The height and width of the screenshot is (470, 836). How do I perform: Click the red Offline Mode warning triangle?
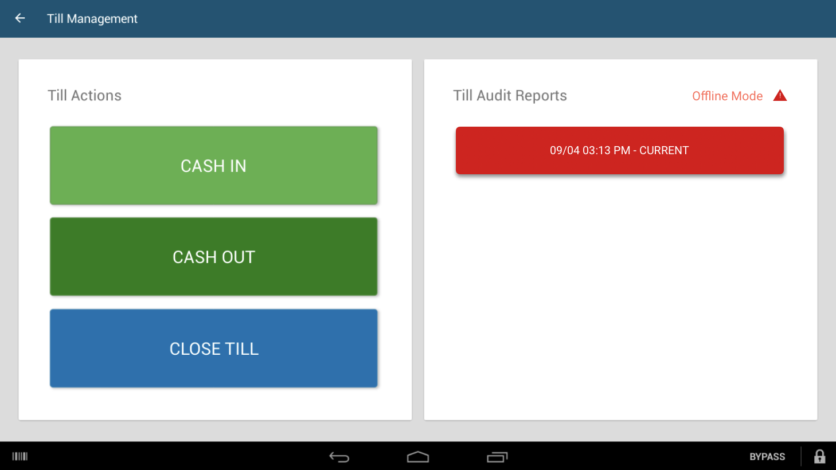(x=780, y=96)
